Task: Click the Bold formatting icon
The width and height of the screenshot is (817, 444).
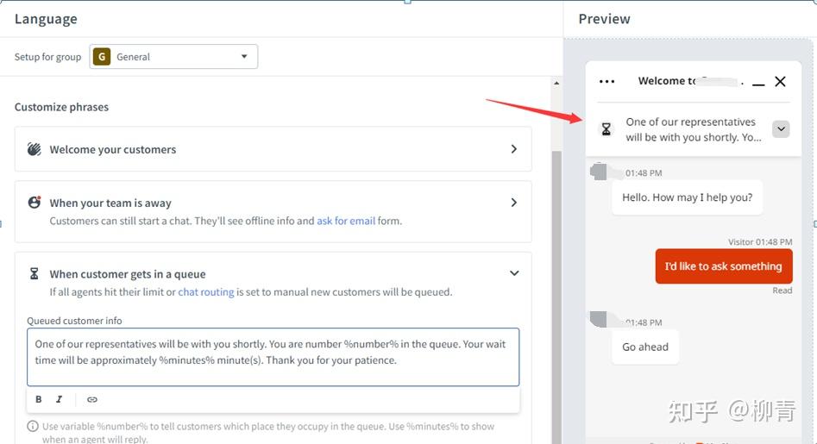Action: pyautogui.click(x=39, y=399)
